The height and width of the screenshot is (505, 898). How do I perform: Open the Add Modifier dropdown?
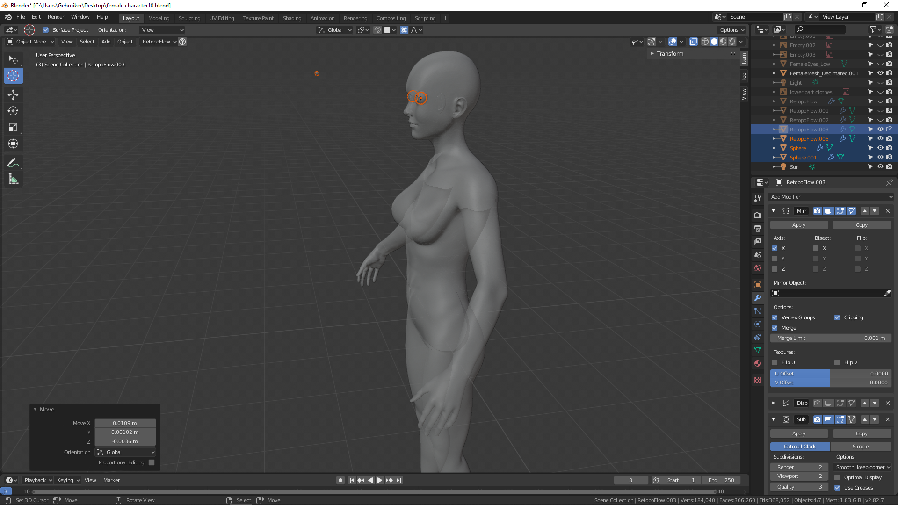pos(831,197)
